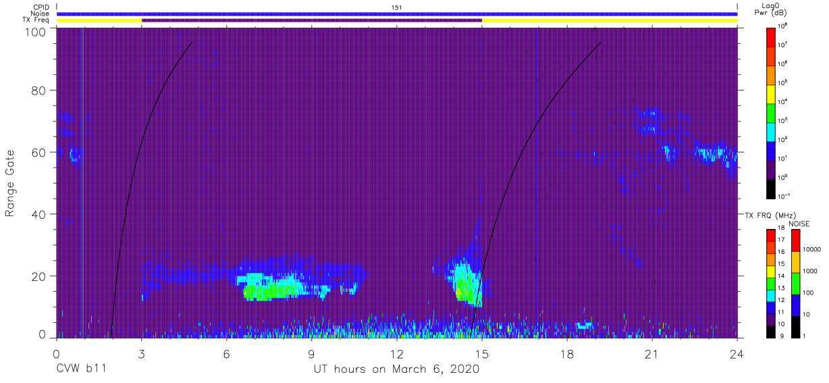
Task: Click the purple segment of the TX Freq strip
Action: (312, 20)
